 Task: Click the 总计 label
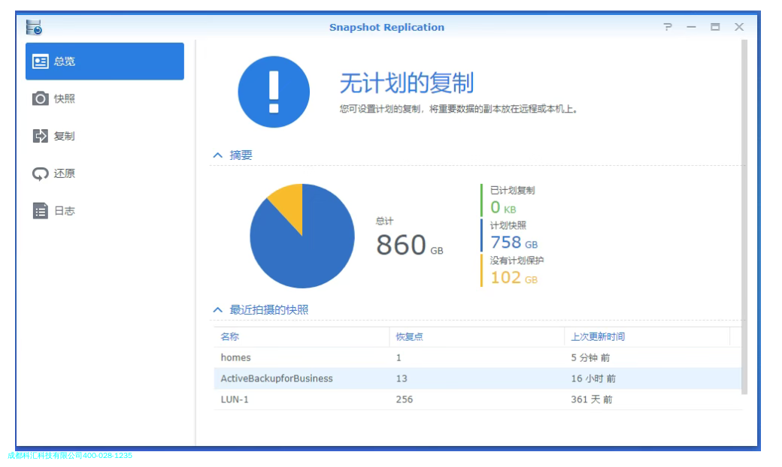click(384, 221)
